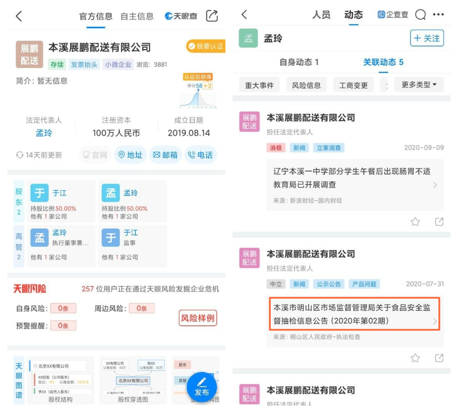This screenshot has width=458, height=413.
Task: Switch to the 人员 tab
Action: (x=321, y=15)
